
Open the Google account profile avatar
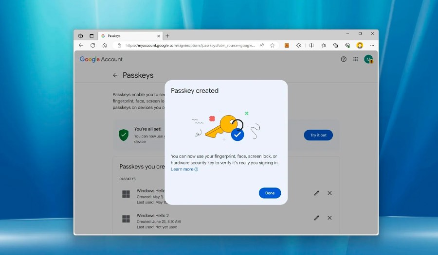point(368,59)
